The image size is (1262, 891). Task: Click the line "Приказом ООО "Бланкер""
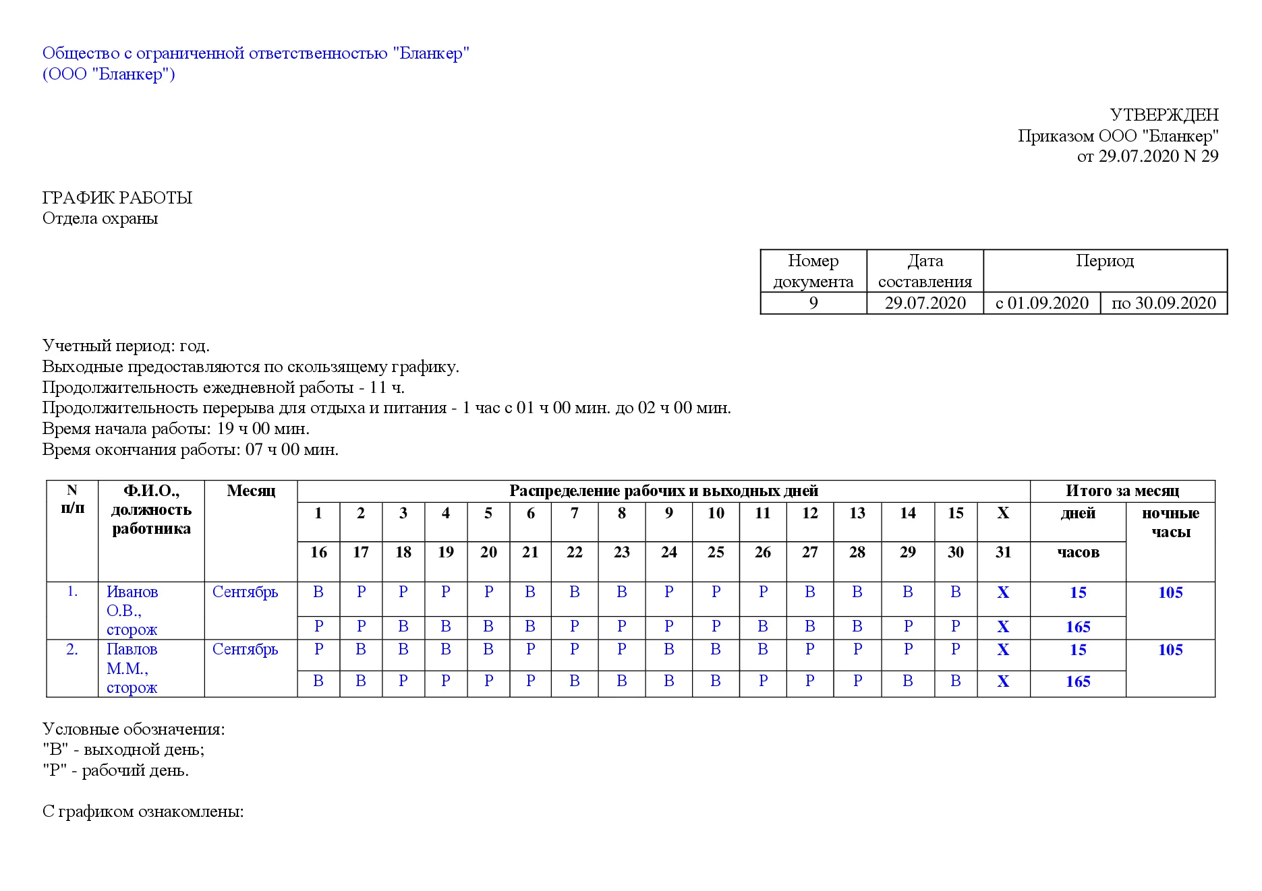(x=1118, y=135)
